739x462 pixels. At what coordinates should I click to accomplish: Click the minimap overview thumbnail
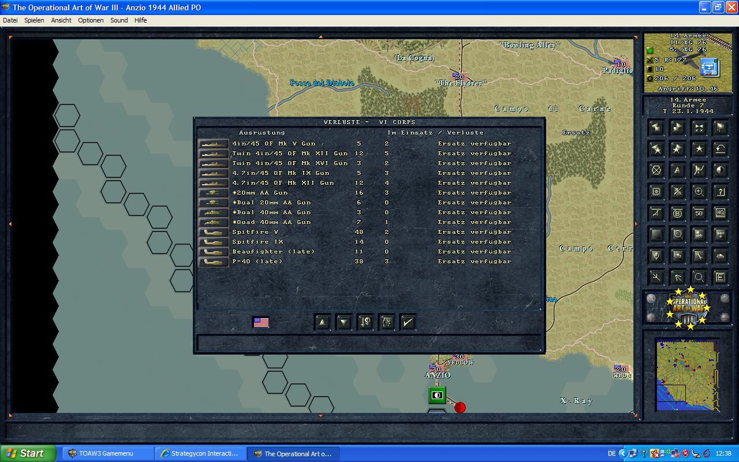[688, 375]
